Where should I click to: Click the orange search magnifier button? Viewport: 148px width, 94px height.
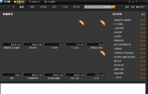pyautogui.click(x=113, y=7)
